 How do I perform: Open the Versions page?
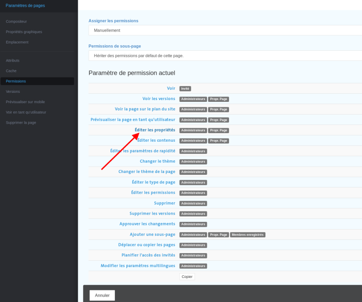point(13,91)
